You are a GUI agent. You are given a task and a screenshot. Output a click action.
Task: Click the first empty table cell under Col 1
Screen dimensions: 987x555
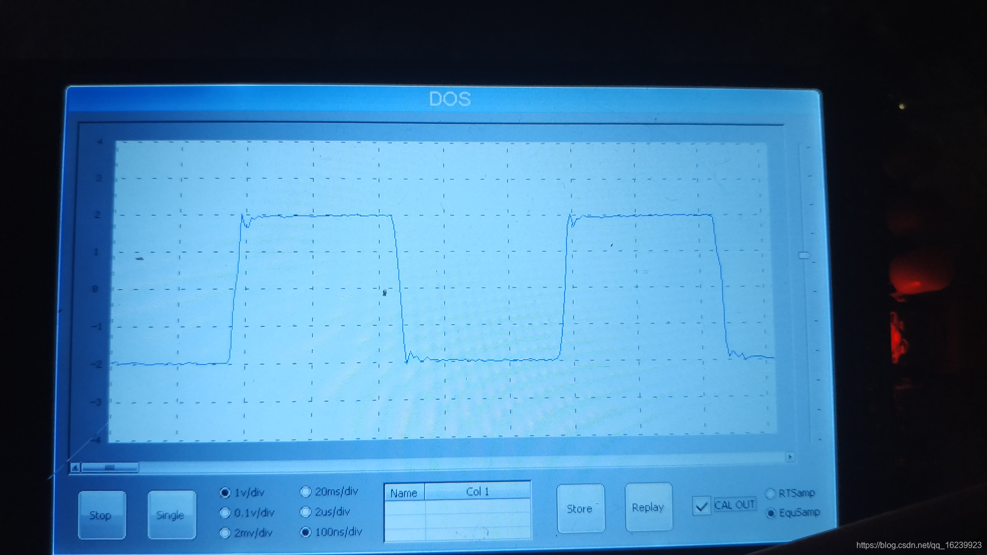pyautogui.click(x=477, y=508)
